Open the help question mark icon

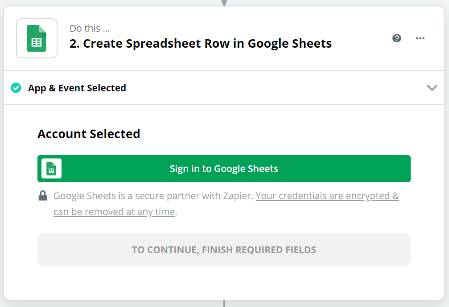tap(396, 38)
